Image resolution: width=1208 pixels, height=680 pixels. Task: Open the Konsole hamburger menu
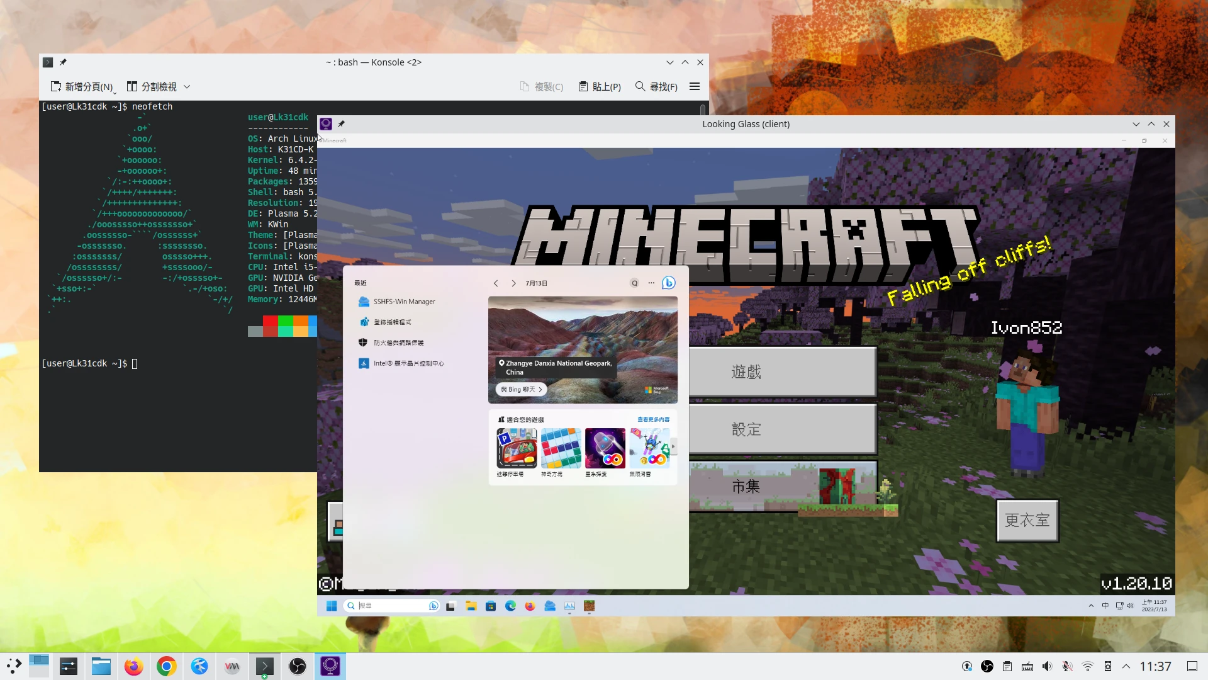695,86
